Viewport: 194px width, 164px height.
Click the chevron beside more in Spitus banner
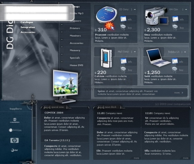[182, 93]
